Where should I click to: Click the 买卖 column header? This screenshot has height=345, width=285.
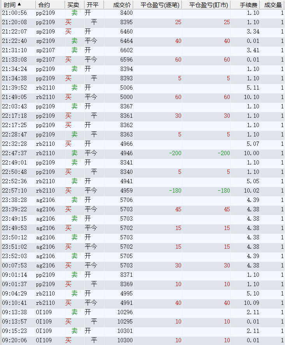[73, 5]
